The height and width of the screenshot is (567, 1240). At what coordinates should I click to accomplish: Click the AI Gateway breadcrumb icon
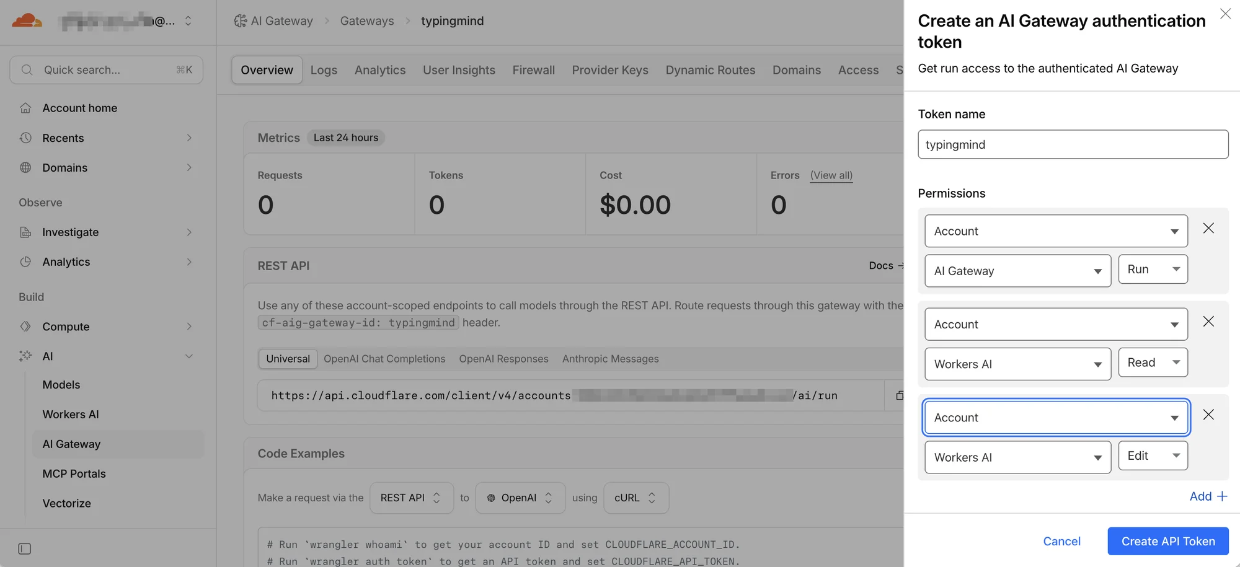pos(240,20)
